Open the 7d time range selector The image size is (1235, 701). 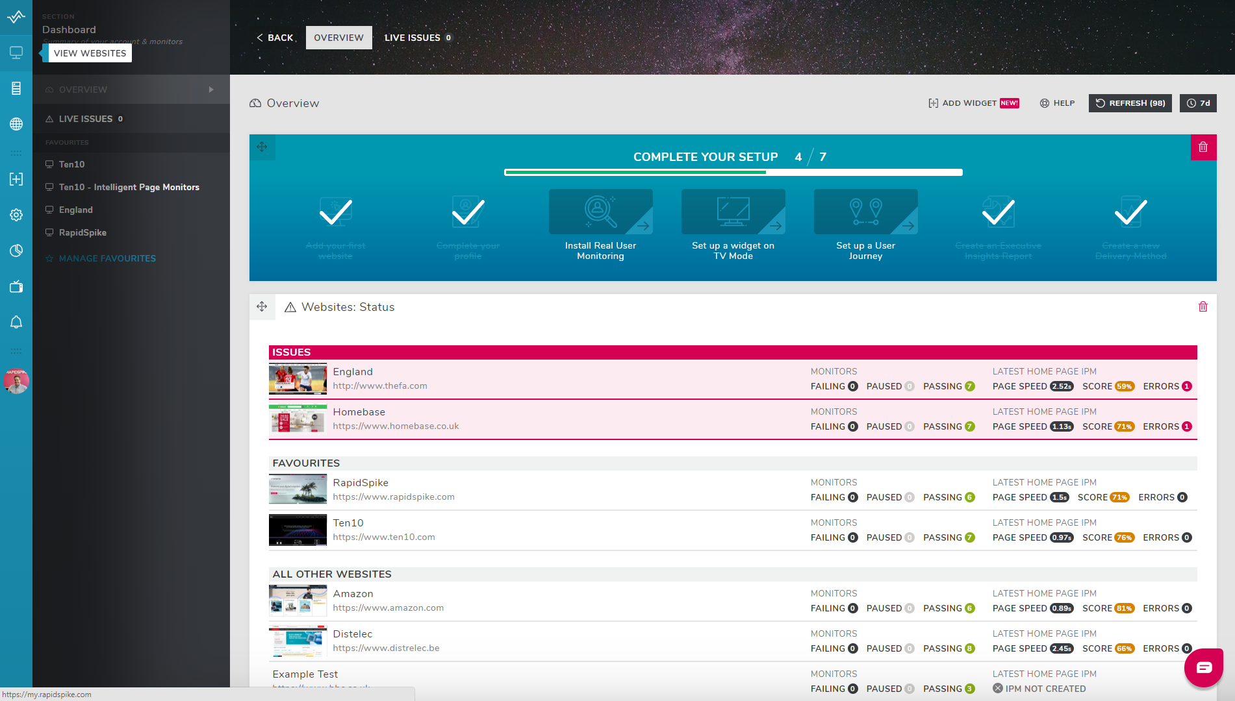(1197, 103)
